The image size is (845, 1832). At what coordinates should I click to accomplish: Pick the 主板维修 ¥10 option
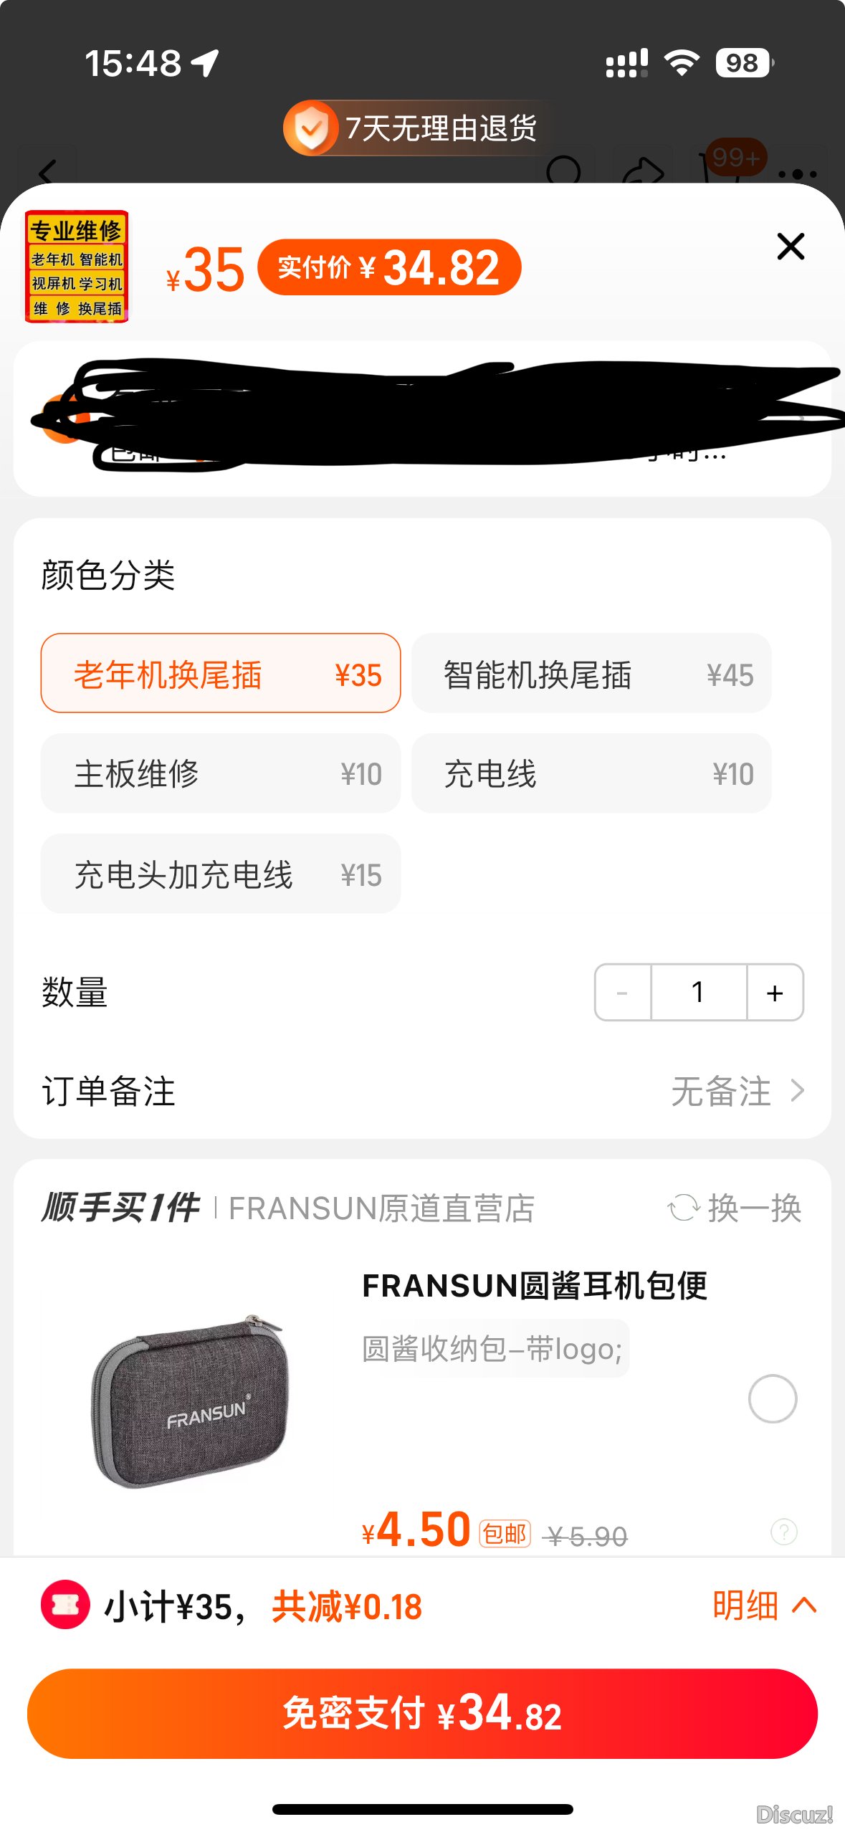tap(221, 773)
